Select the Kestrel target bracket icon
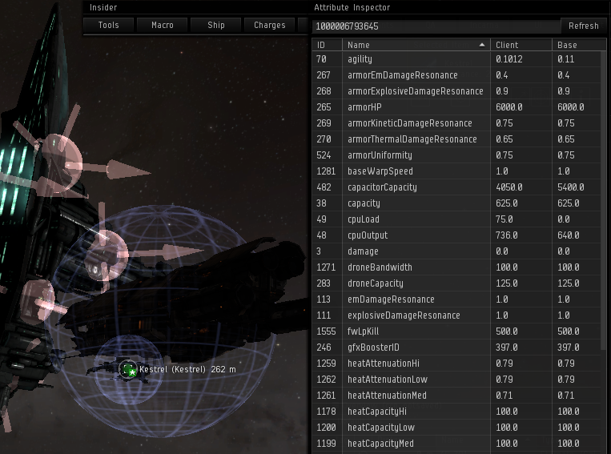Viewport: 611px width, 454px height. [128, 369]
